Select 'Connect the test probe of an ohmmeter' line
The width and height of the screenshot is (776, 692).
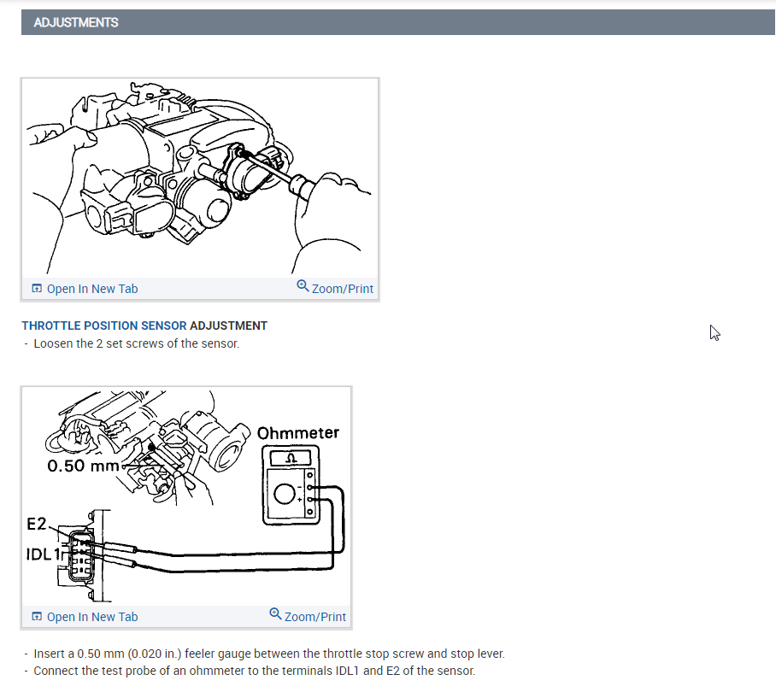[x=255, y=671]
